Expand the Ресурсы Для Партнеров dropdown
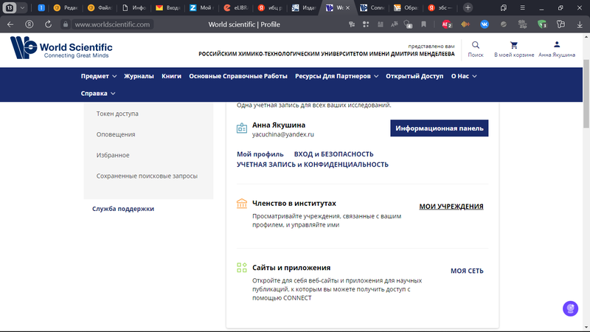The height and width of the screenshot is (332, 590). 336,76
